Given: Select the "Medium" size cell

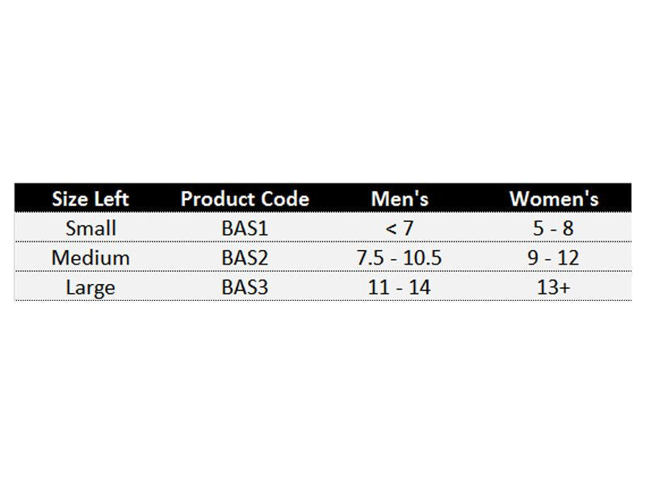Looking at the screenshot, I should [x=90, y=258].
